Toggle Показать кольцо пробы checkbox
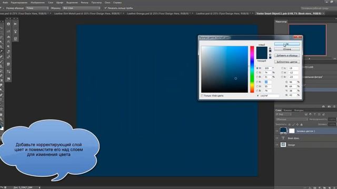Screen dimensions: 337x189 (105, 8)
